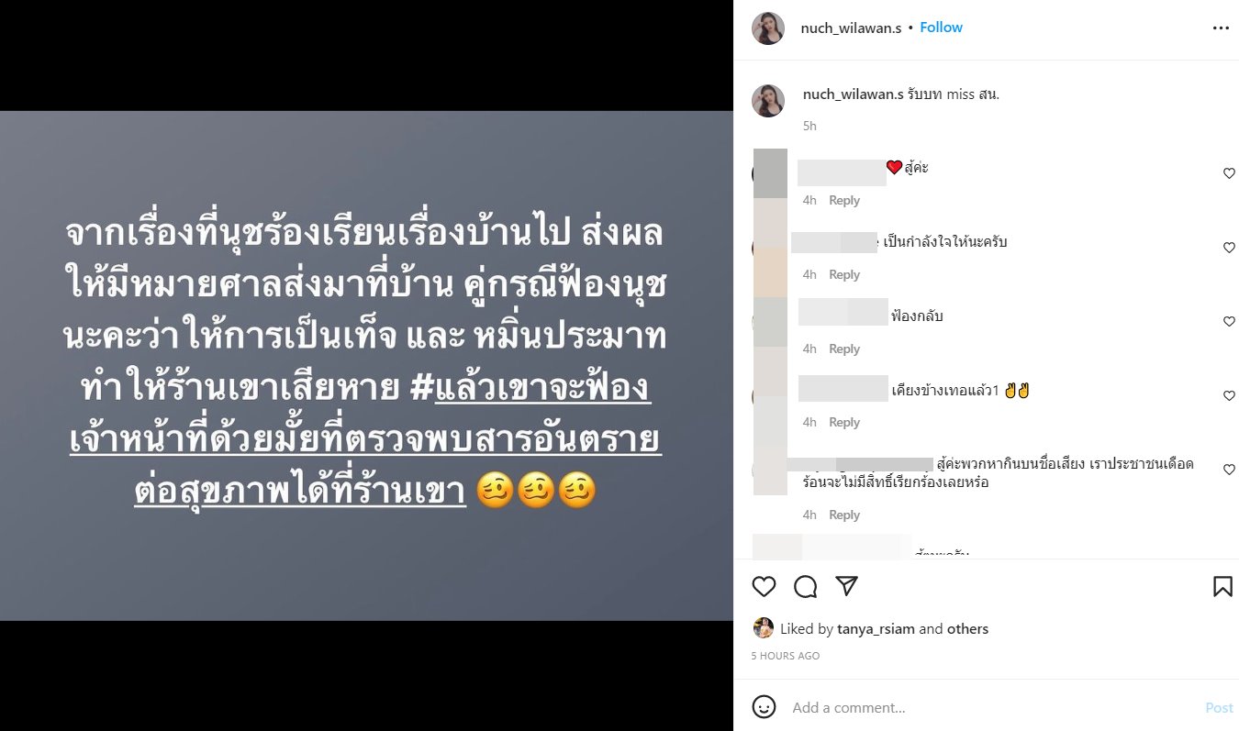The height and width of the screenshot is (731, 1239).
Task: Save the post using bookmark icon
Action: tap(1222, 587)
